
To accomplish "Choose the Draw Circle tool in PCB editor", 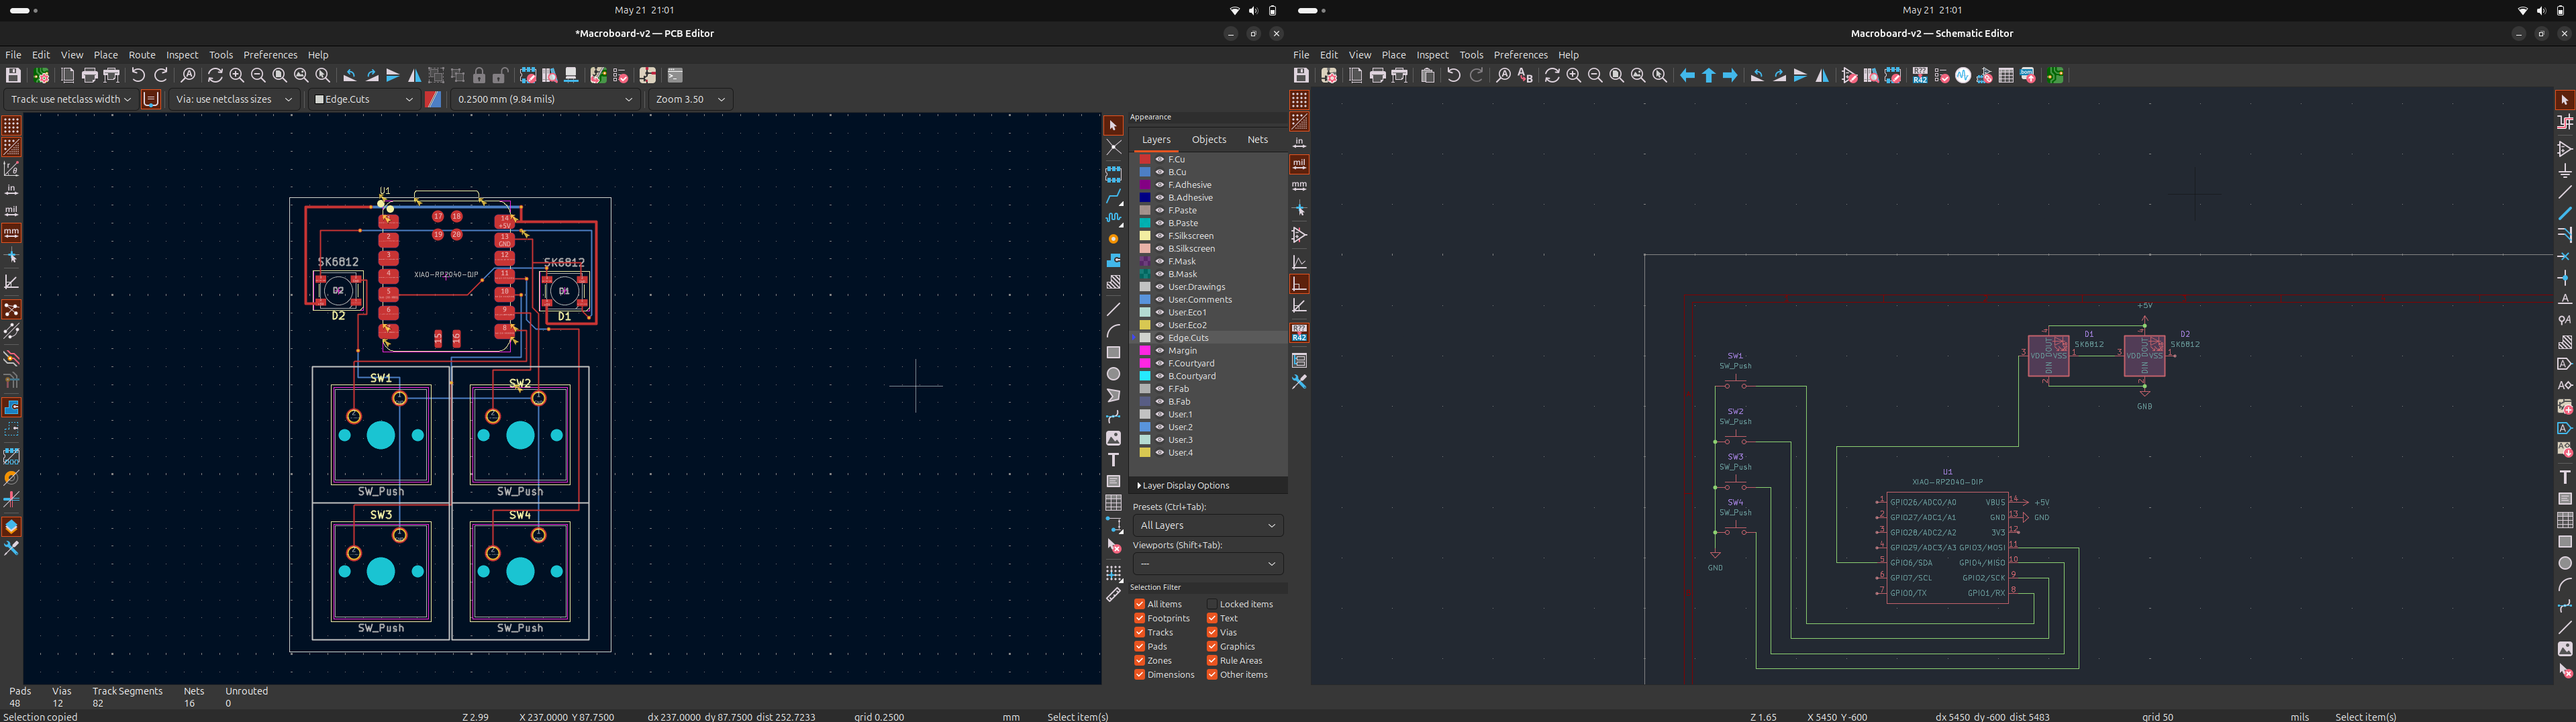I will (x=1113, y=374).
